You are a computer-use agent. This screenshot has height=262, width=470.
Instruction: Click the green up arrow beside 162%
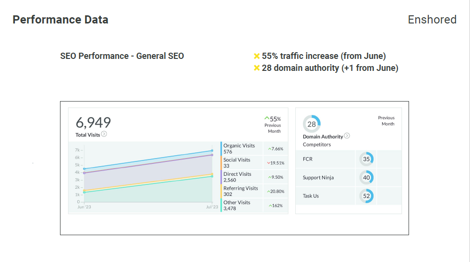click(x=270, y=205)
